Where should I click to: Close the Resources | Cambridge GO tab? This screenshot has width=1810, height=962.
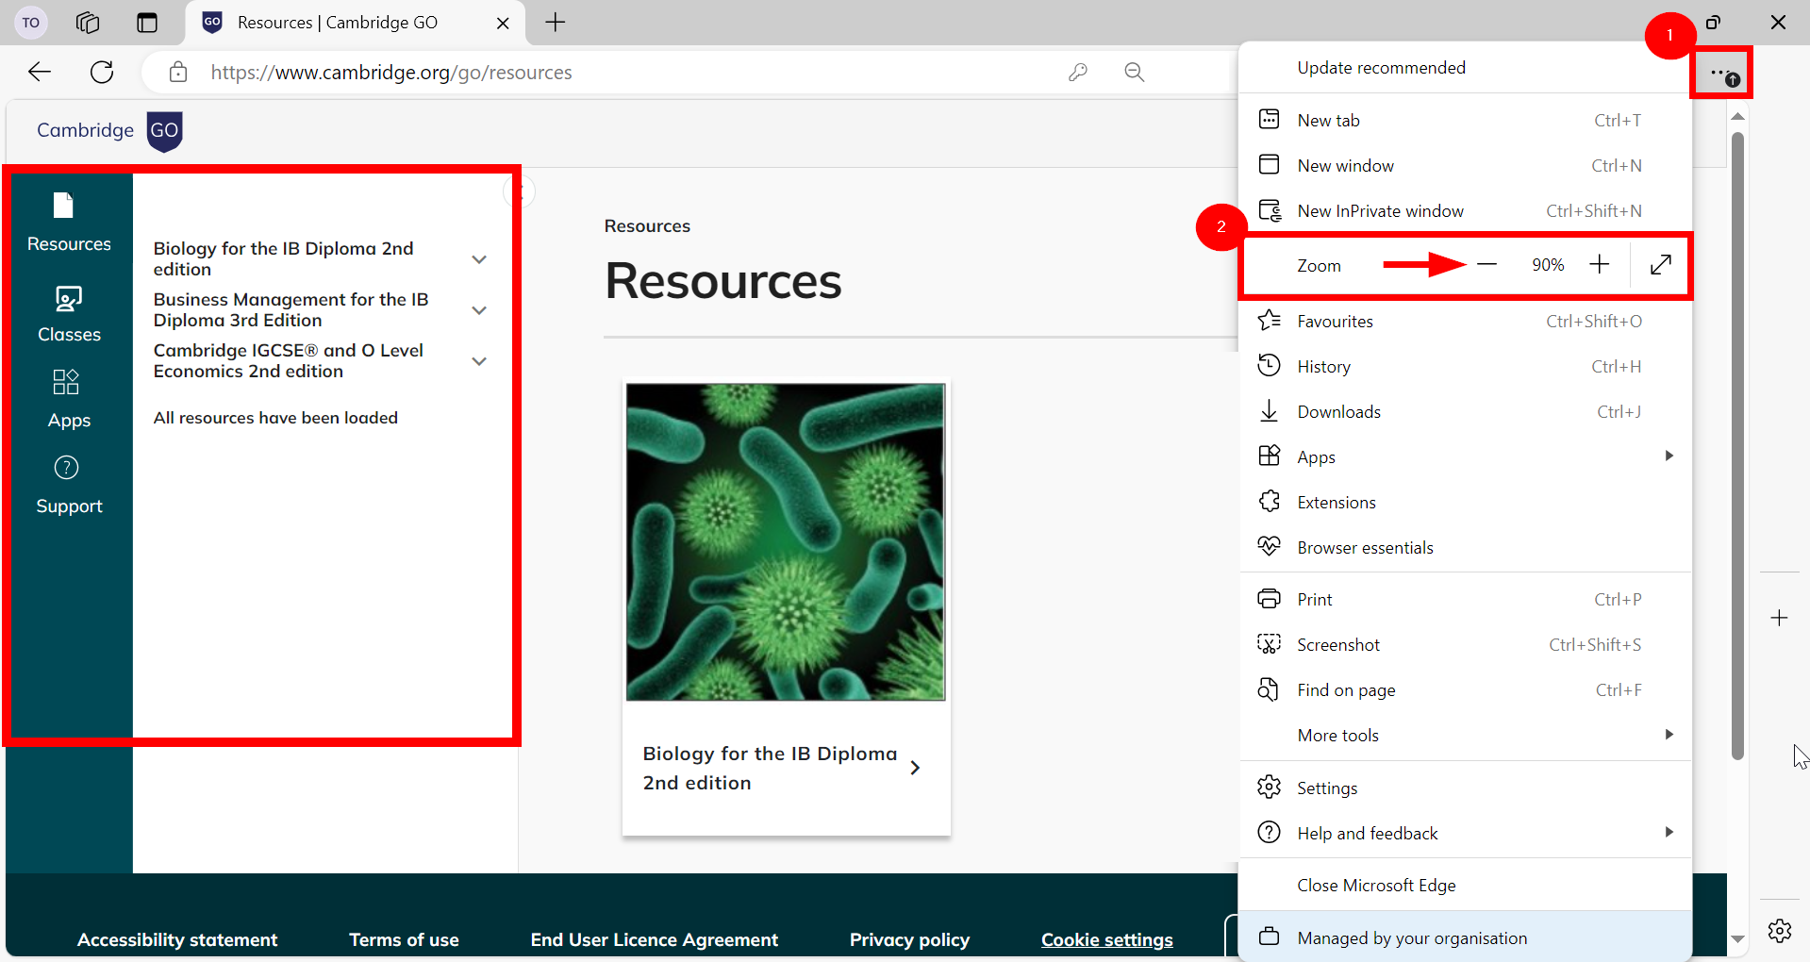(504, 23)
